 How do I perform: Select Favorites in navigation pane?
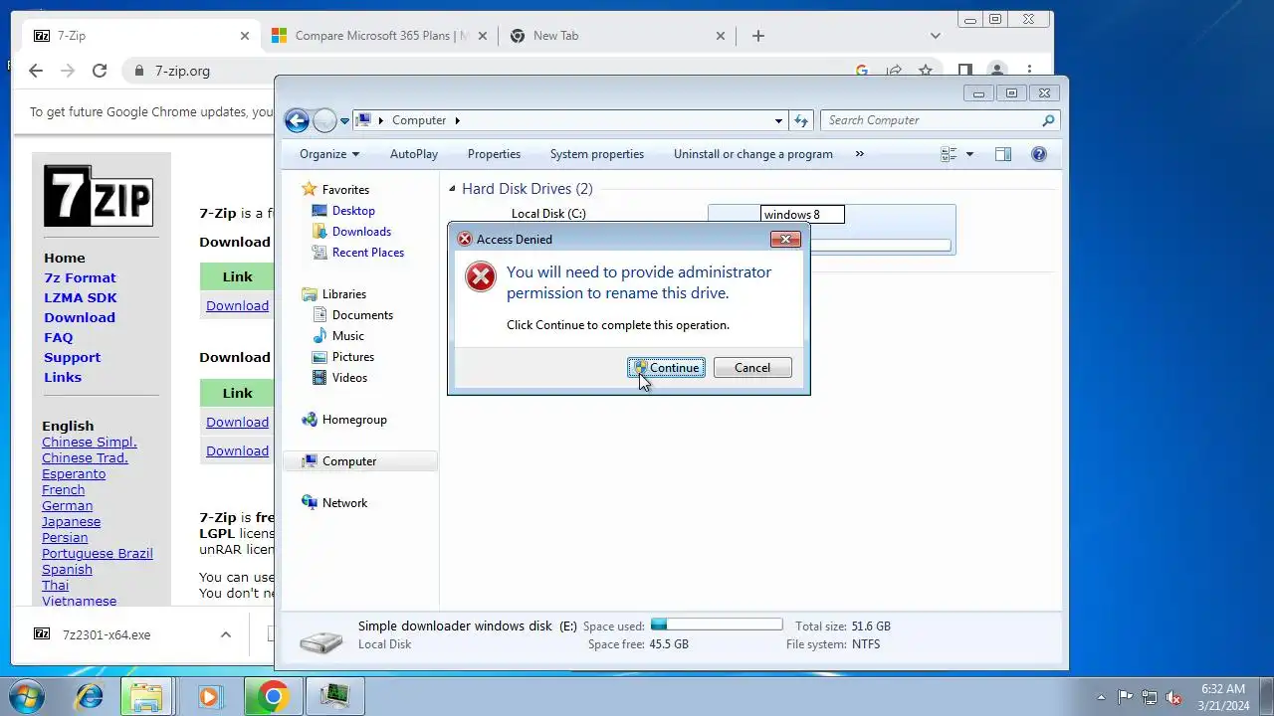coord(345,190)
